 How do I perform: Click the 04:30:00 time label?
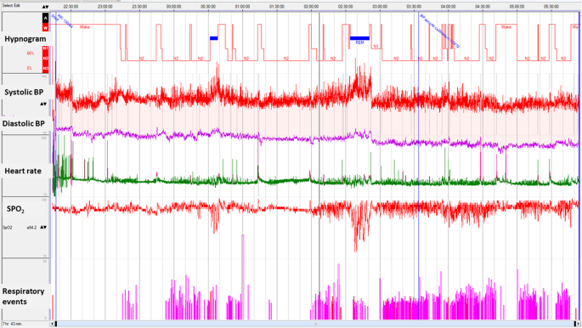(x=483, y=7)
